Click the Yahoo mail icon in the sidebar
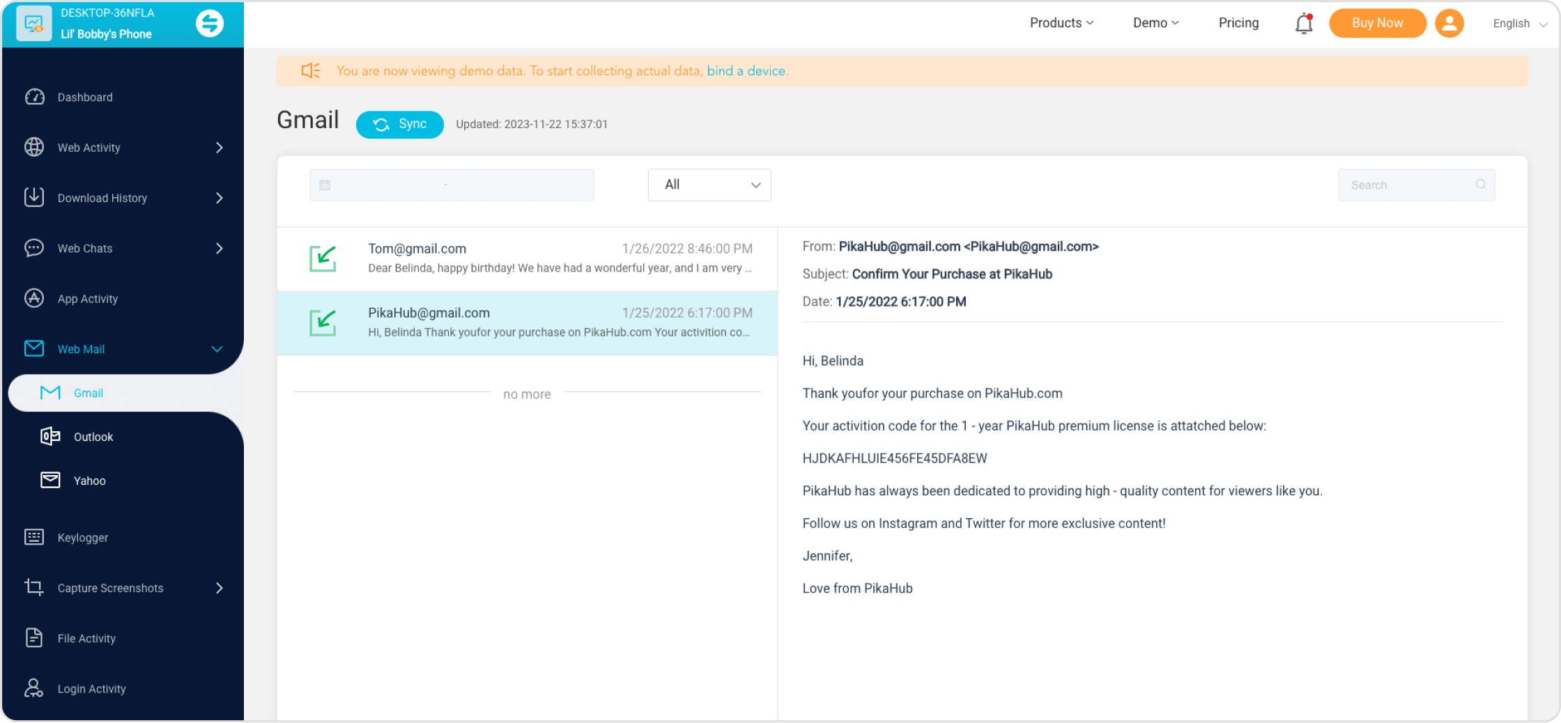Screen dimensions: 1561x723 [50, 480]
